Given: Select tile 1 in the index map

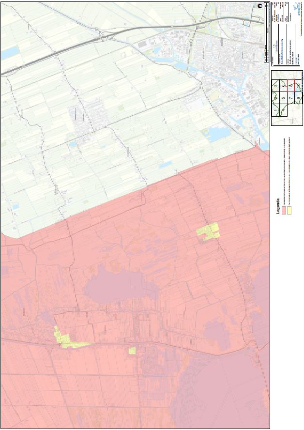Looking at the screenshot, I should click(276, 110).
